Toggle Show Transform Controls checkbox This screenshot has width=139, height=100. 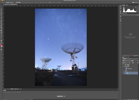pos(15,2)
